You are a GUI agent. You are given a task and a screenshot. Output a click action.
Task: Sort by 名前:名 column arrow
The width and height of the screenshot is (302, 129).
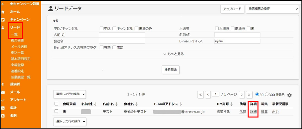[x=116, y=104]
